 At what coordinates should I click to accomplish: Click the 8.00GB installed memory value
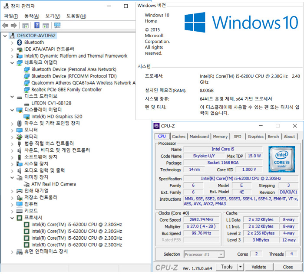[207, 91]
